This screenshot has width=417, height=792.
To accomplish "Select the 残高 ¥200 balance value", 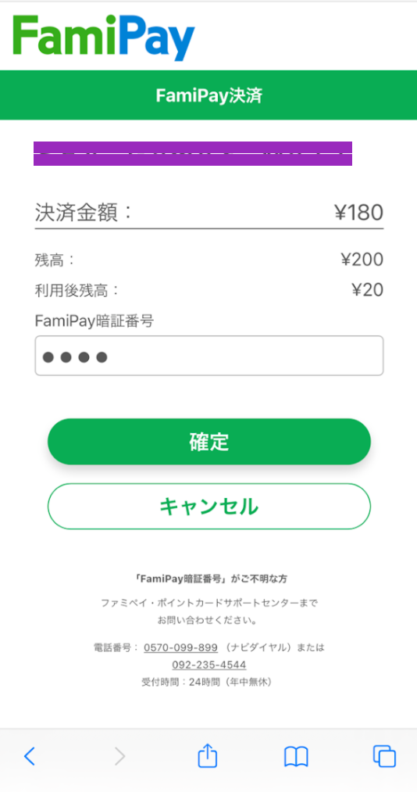I will [x=362, y=260].
